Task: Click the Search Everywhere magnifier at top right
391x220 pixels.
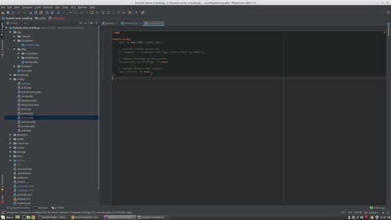Action: click(x=389, y=12)
